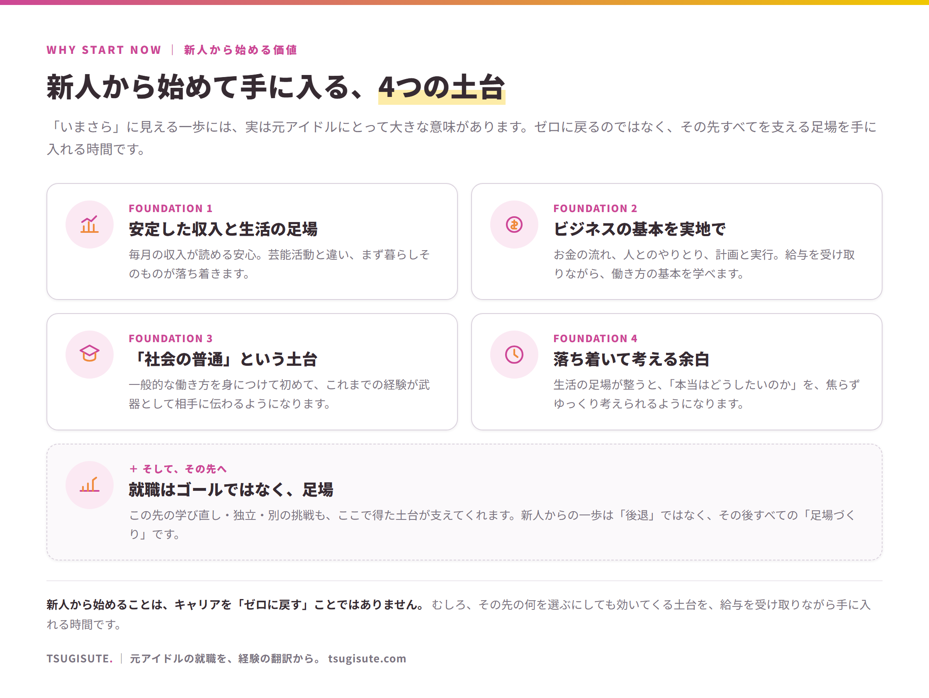This screenshot has width=929, height=698.
Task: Click the description starting お金の流れ、人とのやりとり
Action: pos(704,264)
